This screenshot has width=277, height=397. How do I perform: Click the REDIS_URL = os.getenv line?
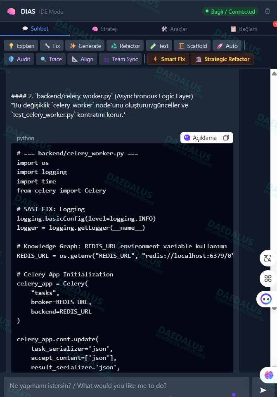pos(124,256)
